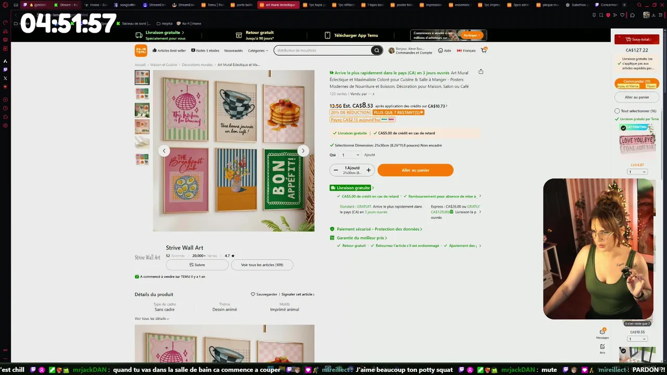Viewport: 667px width, 375px height.
Task: Click the Suivre store button
Action: tap(197, 265)
